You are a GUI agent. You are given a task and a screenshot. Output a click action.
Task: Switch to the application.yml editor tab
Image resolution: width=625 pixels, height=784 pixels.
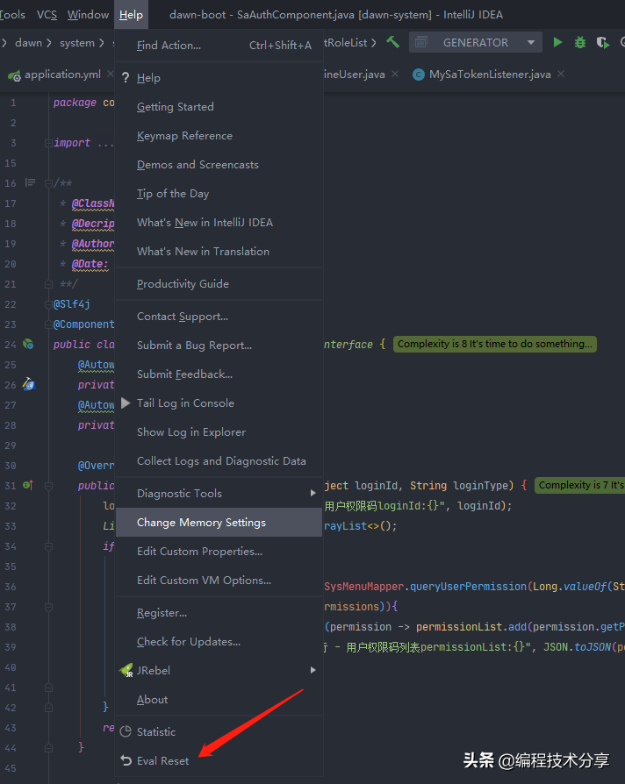click(x=61, y=75)
